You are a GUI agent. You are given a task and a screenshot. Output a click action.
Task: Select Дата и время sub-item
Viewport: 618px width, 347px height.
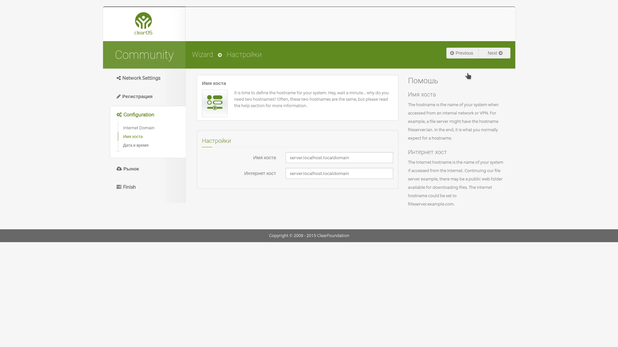tap(136, 145)
